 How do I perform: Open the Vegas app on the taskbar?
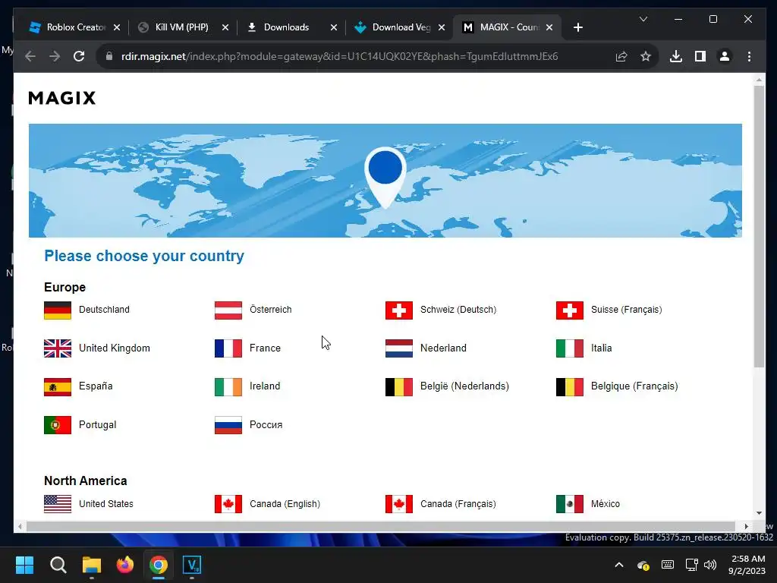[x=192, y=565]
